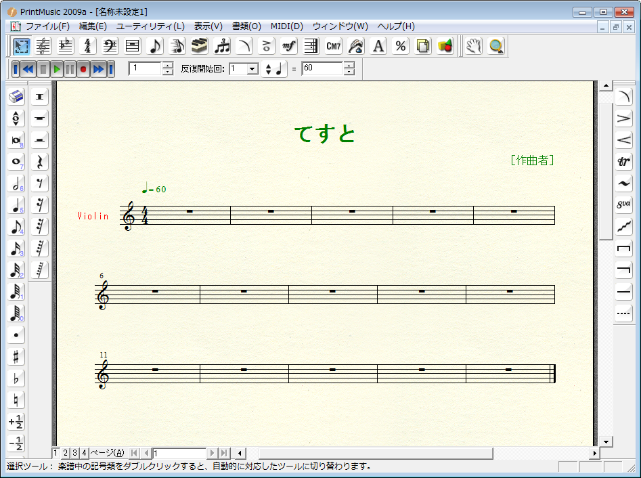The image size is (641, 478).
Task: Click the vertical scrollbar down arrow
Action: click(605, 441)
